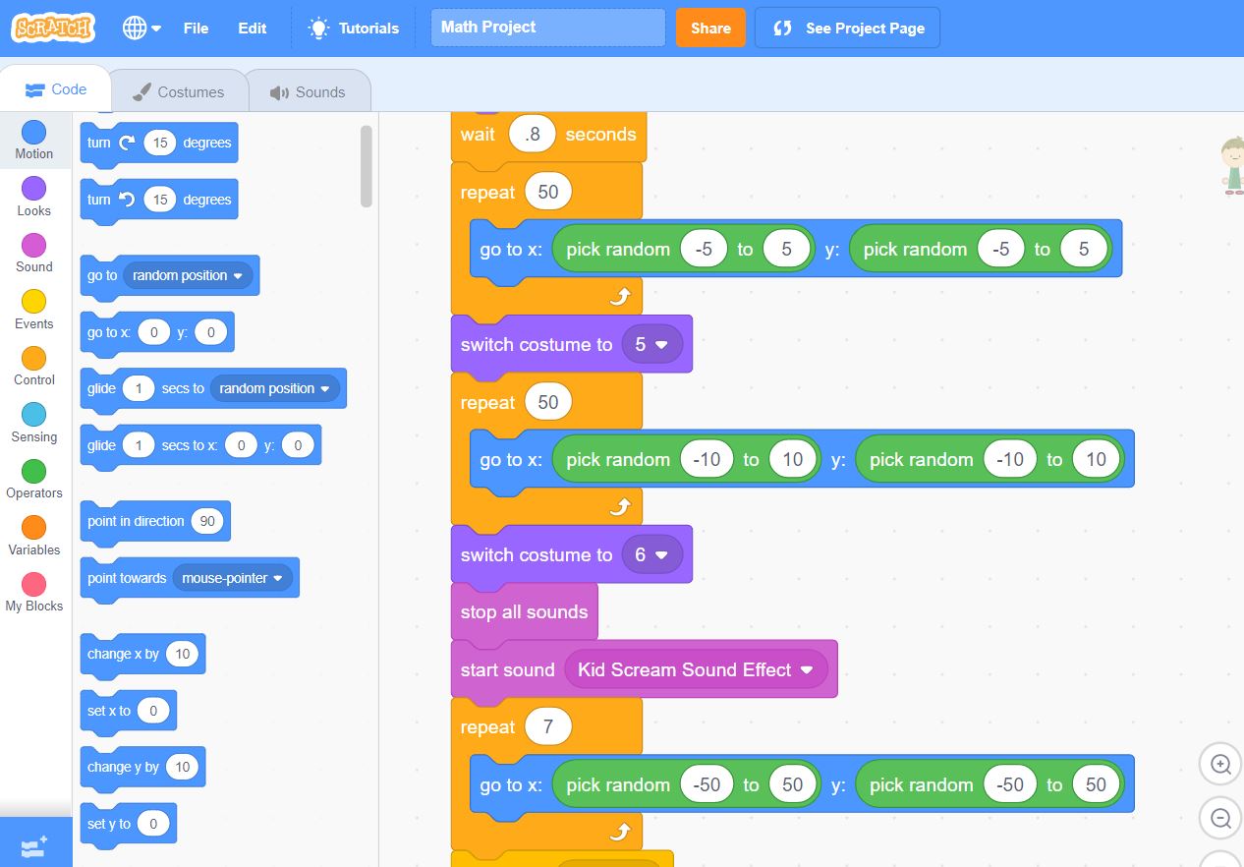The height and width of the screenshot is (867, 1244).
Task: Click the zoom out magnifier icon
Action: tap(1220, 818)
